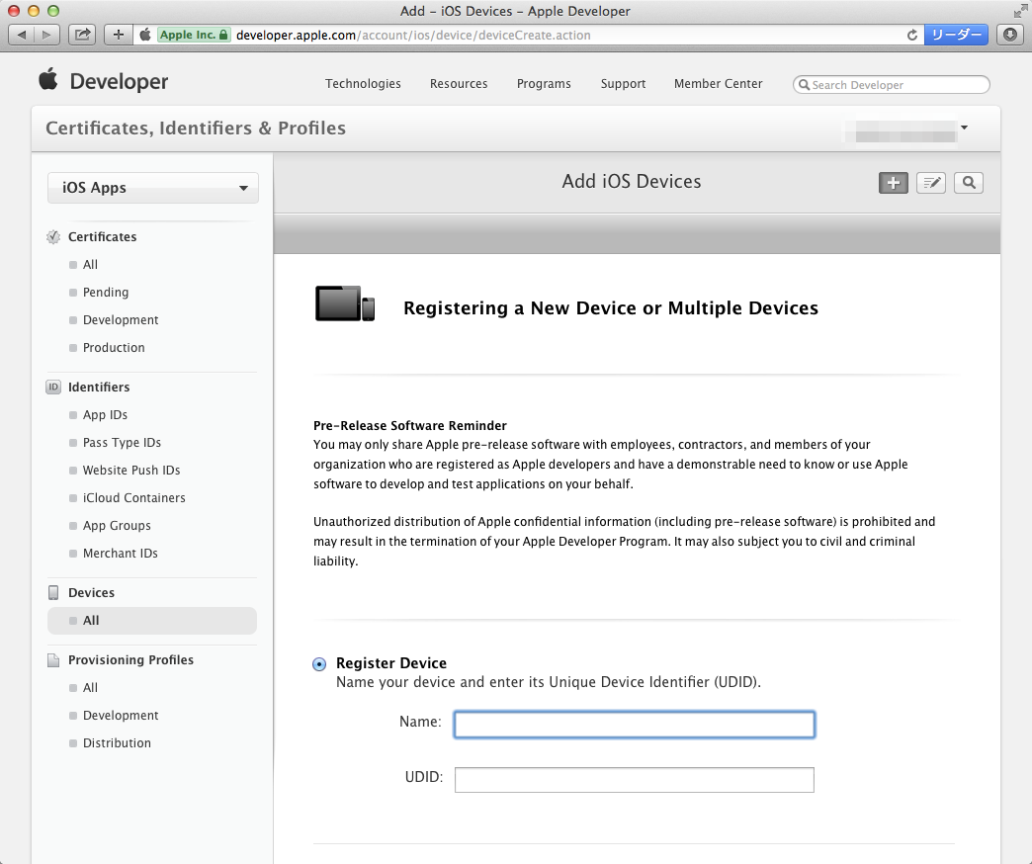Select the Technologies menu item
The width and height of the screenshot is (1032, 864).
(x=363, y=84)
